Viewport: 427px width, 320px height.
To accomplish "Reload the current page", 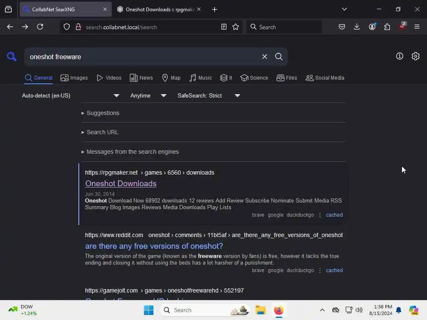I will tap(40, 27).
